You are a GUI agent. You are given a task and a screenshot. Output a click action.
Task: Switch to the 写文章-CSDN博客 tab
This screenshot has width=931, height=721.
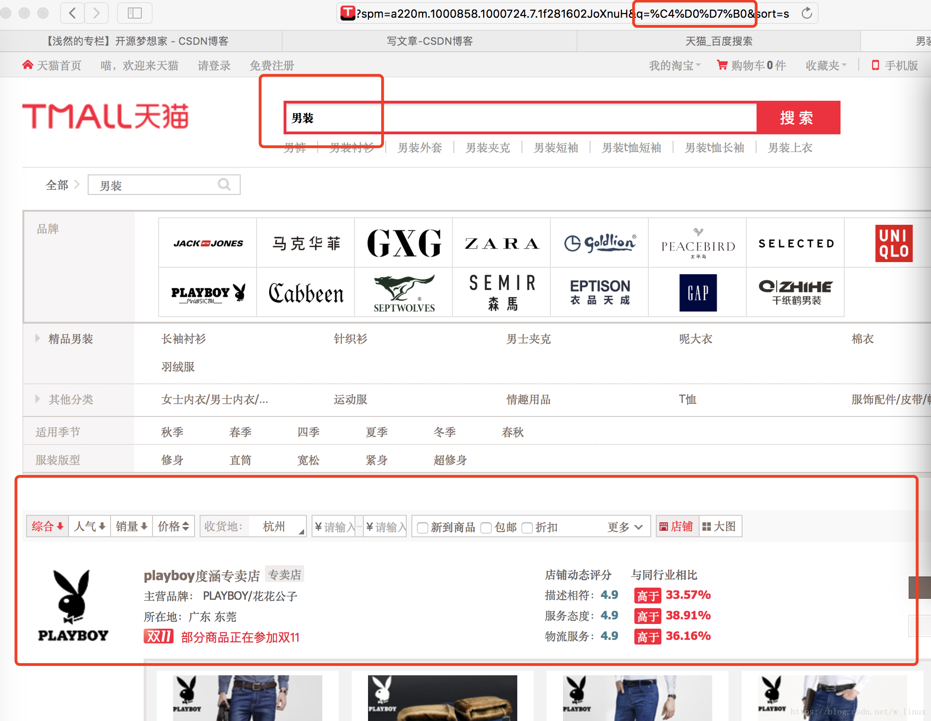click(430, 41)
